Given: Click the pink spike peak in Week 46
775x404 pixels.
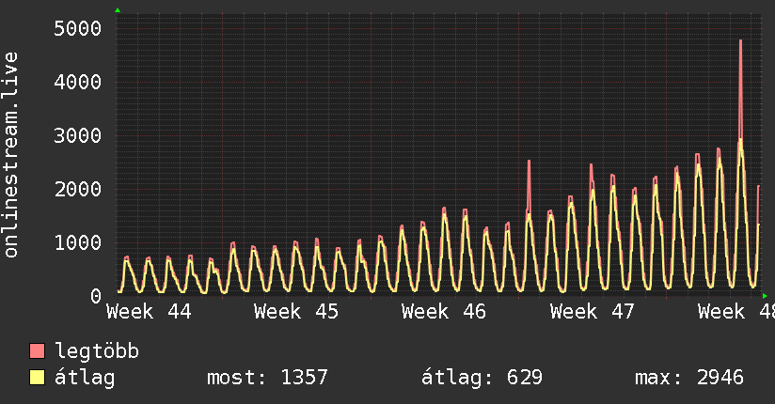Looking at the screenshot, I should pos(529,161).
